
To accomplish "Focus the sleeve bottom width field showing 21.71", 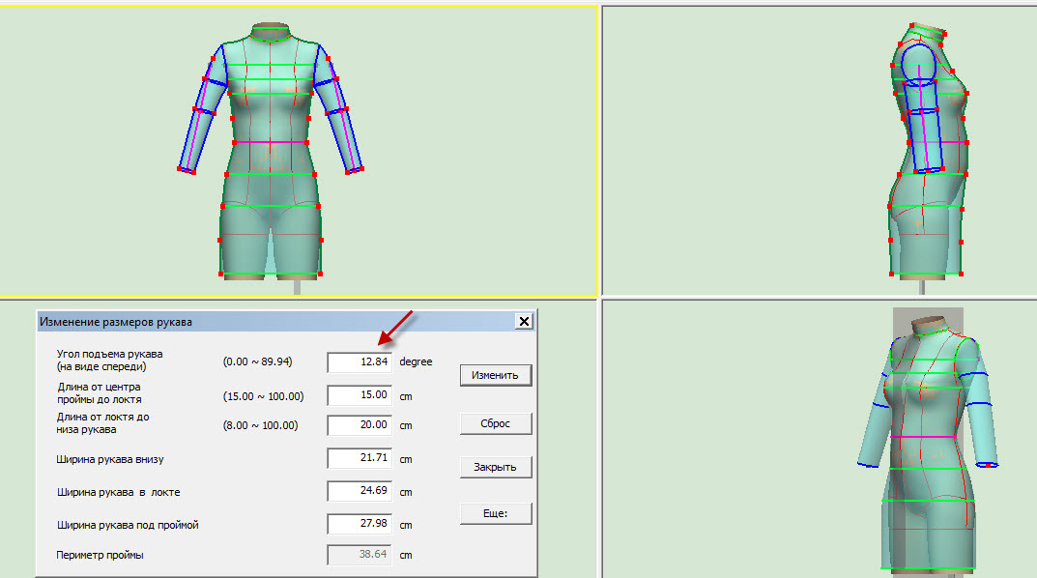I will (359, 458).
